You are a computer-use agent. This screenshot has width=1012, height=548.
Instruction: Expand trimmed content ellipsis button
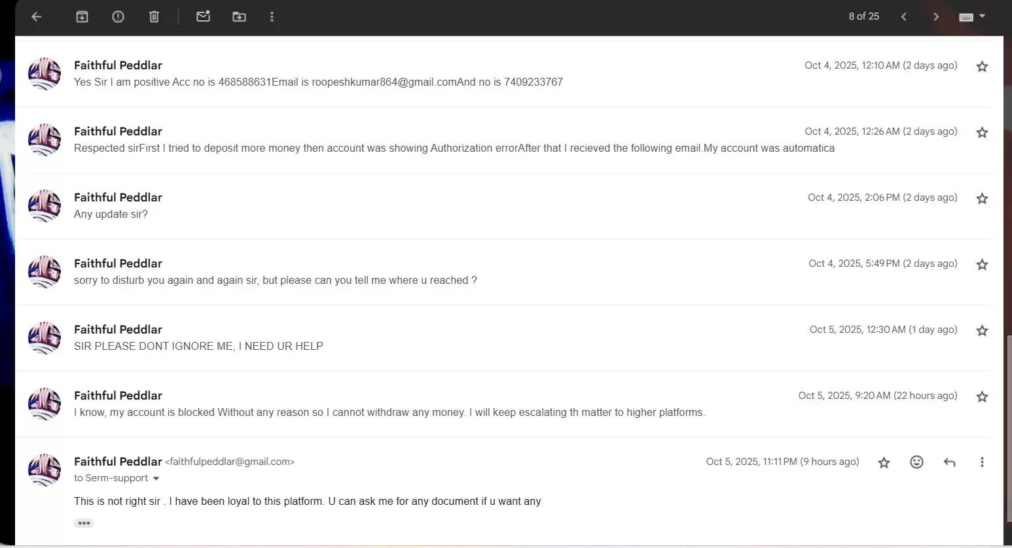[83, 523]
